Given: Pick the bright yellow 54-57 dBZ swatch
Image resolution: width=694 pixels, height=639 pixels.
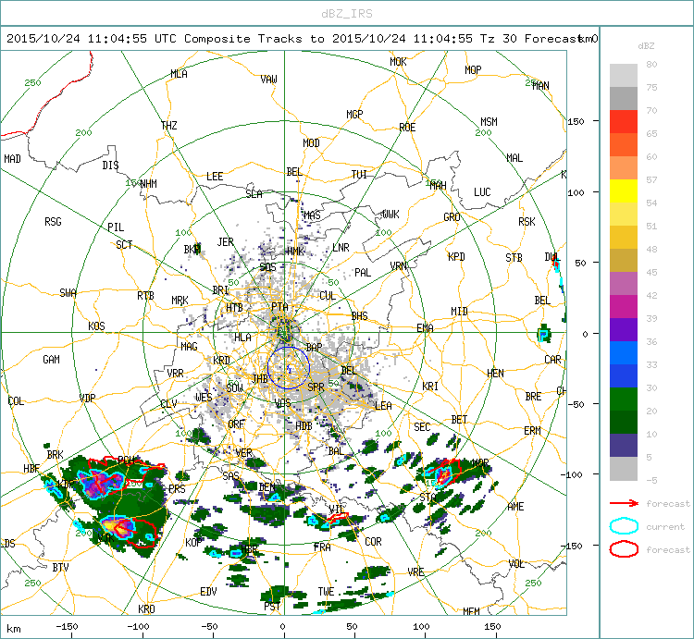Looking at the screenshot, I should (623, 191).
